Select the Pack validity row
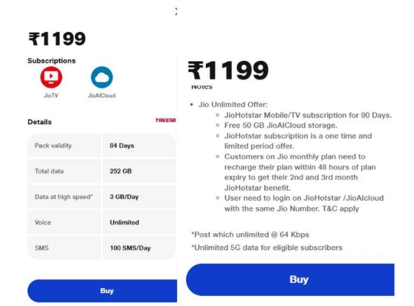This screenshot has height=306, width=414. pyautogui.click(x=101, y=145)
